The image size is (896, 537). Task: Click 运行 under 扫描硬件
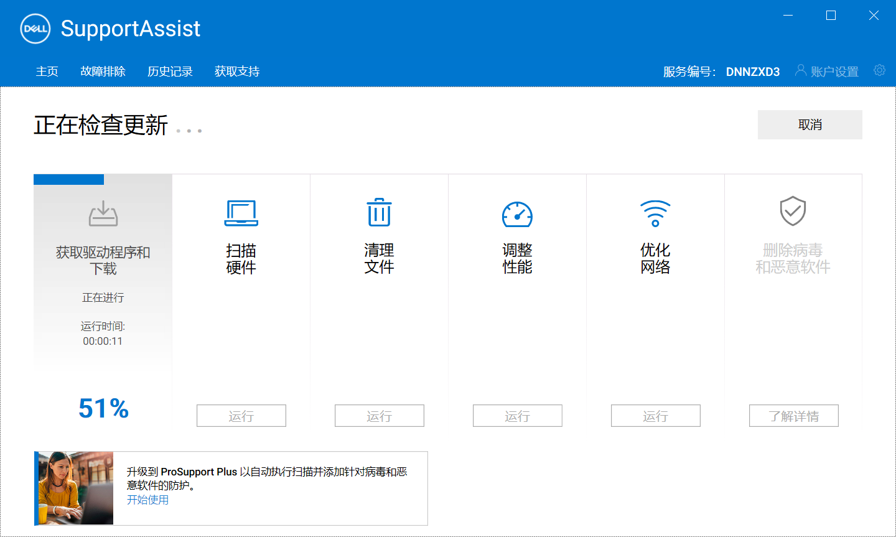241,416
